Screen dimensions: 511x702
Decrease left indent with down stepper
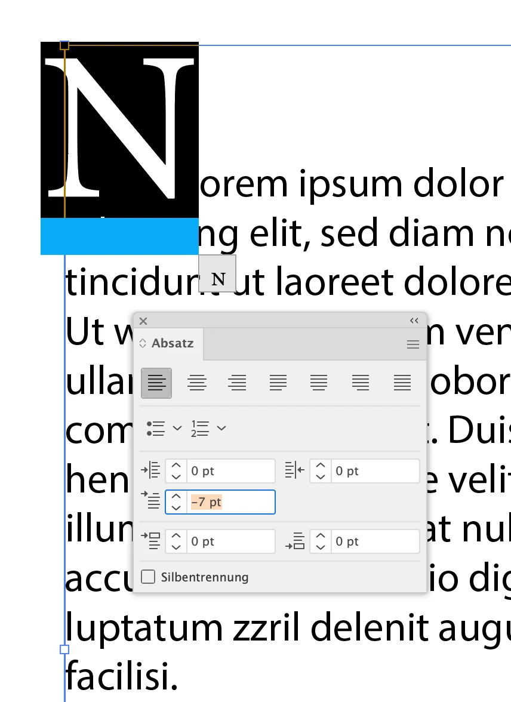177,477
